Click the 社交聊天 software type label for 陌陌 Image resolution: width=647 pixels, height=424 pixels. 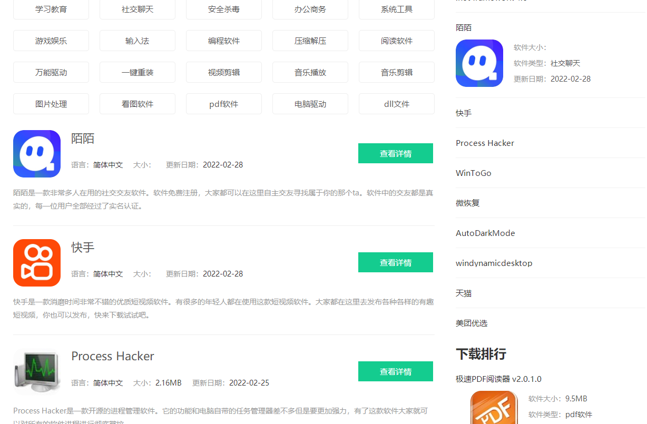[x=564, y=63]
